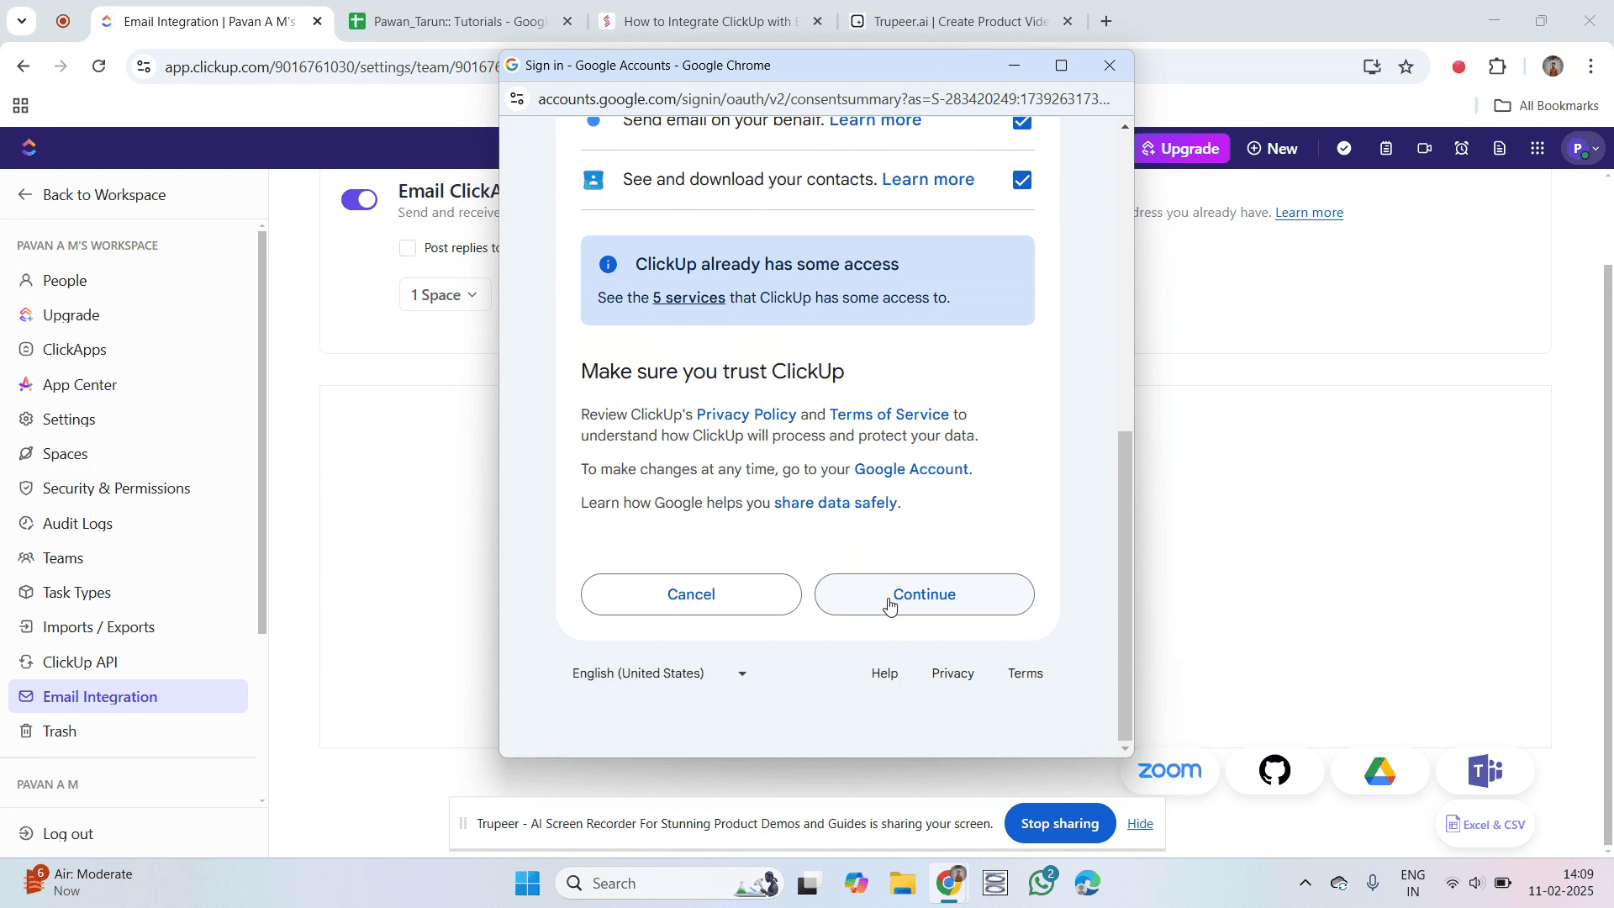The image size is (1614, 908).
Task: Click the Google Drive integration icon
Action: click(x=1379, y=770)
